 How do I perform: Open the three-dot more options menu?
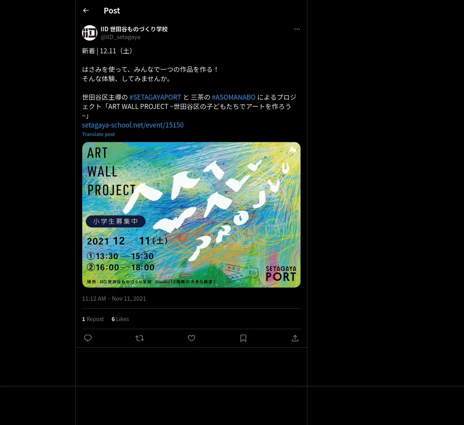297,29
